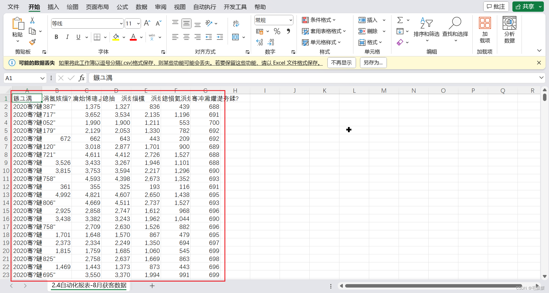Click the Clear eraser icon
The width and height of the screenshot is (549, 293).
click(400, 42)
